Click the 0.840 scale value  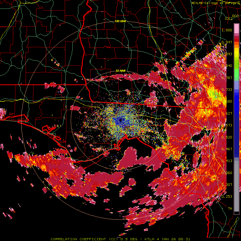tap(227, 66)
